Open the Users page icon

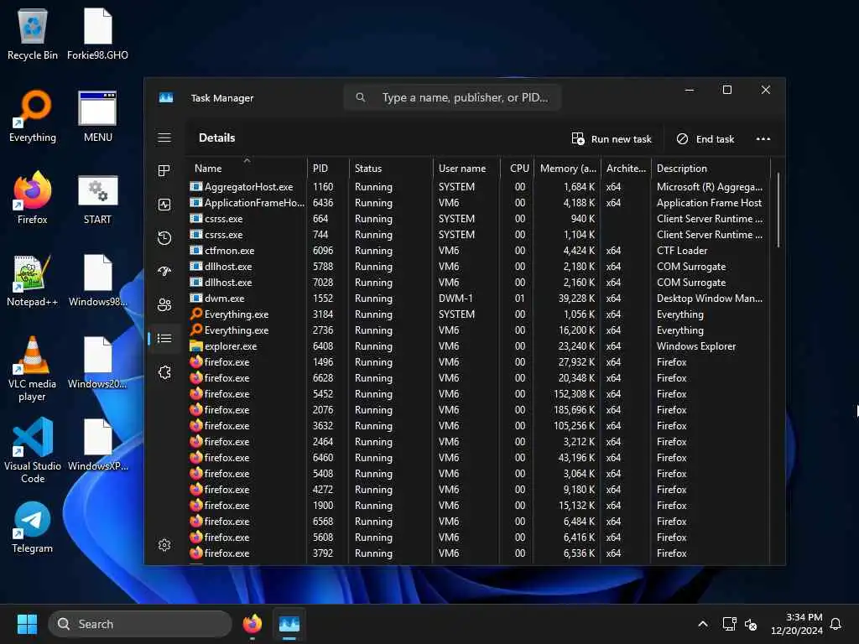[x=164, y=305]
